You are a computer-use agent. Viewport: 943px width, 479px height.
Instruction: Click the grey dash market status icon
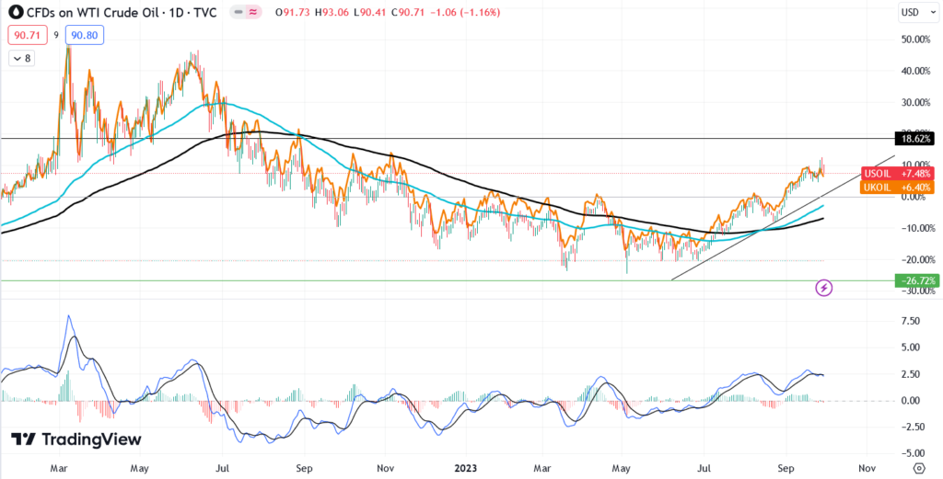click(239, 12)
